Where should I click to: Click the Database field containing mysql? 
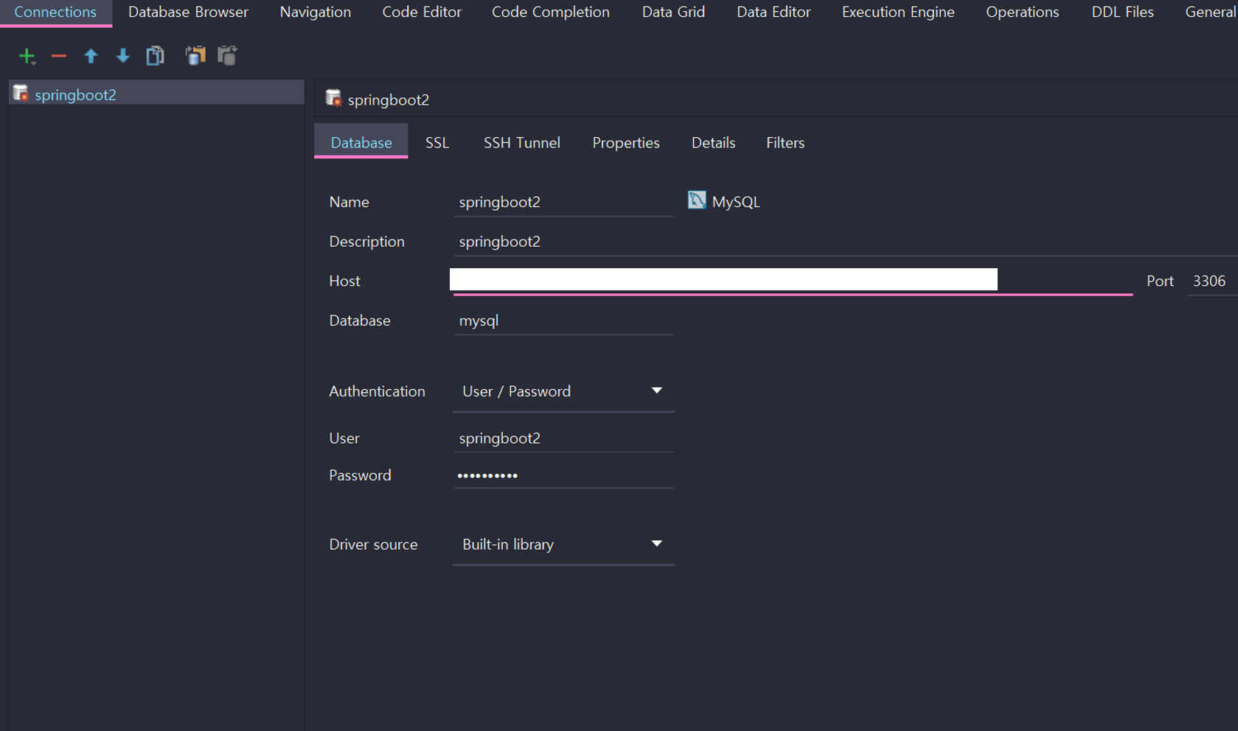pyautogui.click(x=563, y=321)
